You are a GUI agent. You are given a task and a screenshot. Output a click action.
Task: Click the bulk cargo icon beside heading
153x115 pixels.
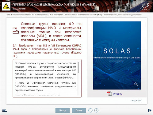[16, 30]
